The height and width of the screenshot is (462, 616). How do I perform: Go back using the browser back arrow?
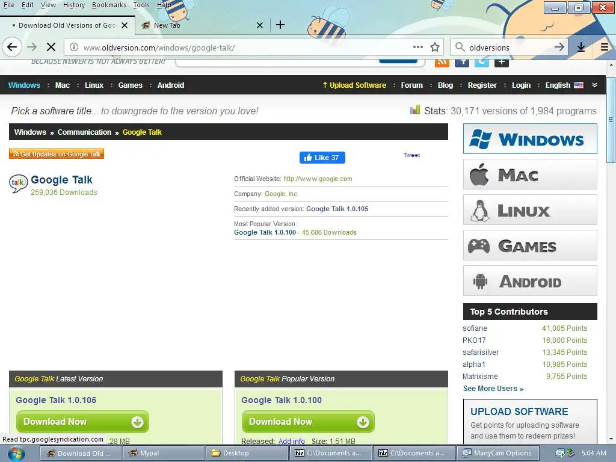(12, 47)
